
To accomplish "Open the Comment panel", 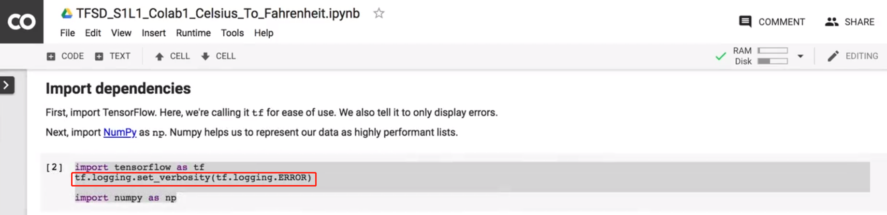I will tap(772, 22).
